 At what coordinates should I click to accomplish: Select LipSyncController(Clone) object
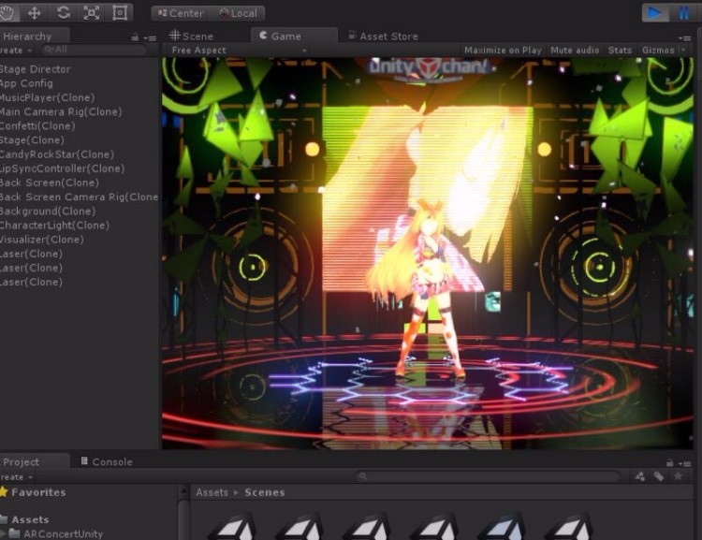click(x=62, y=168)
